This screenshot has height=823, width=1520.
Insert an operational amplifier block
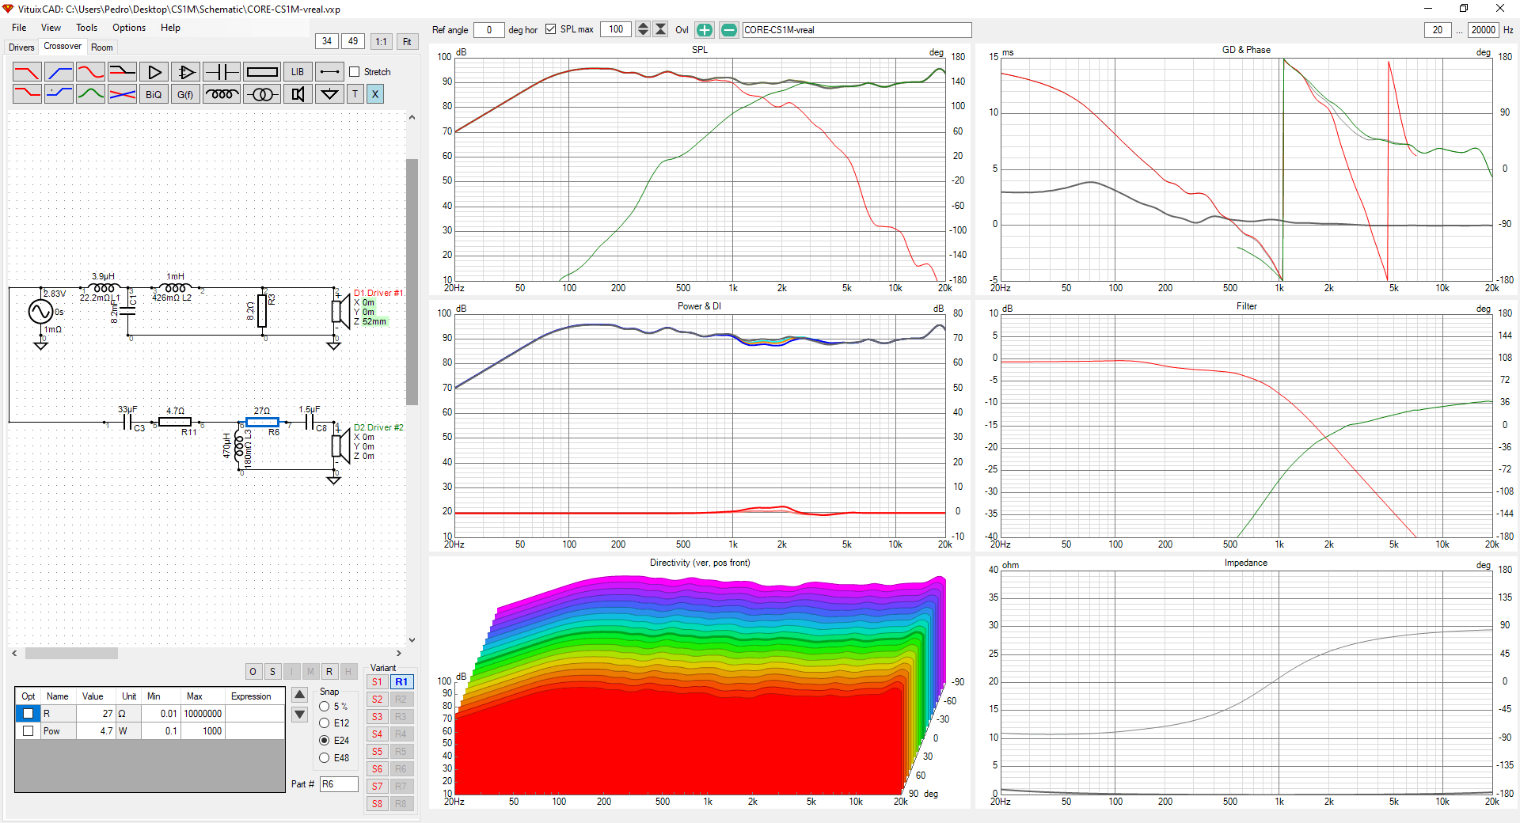click(x=185, y=72)
